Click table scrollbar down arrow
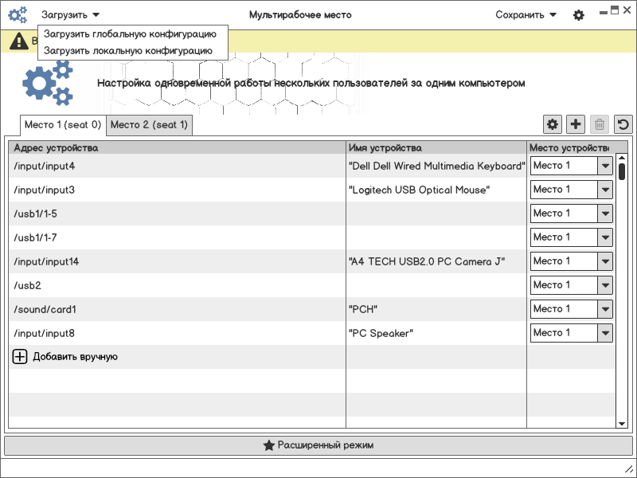 (622, 424)
